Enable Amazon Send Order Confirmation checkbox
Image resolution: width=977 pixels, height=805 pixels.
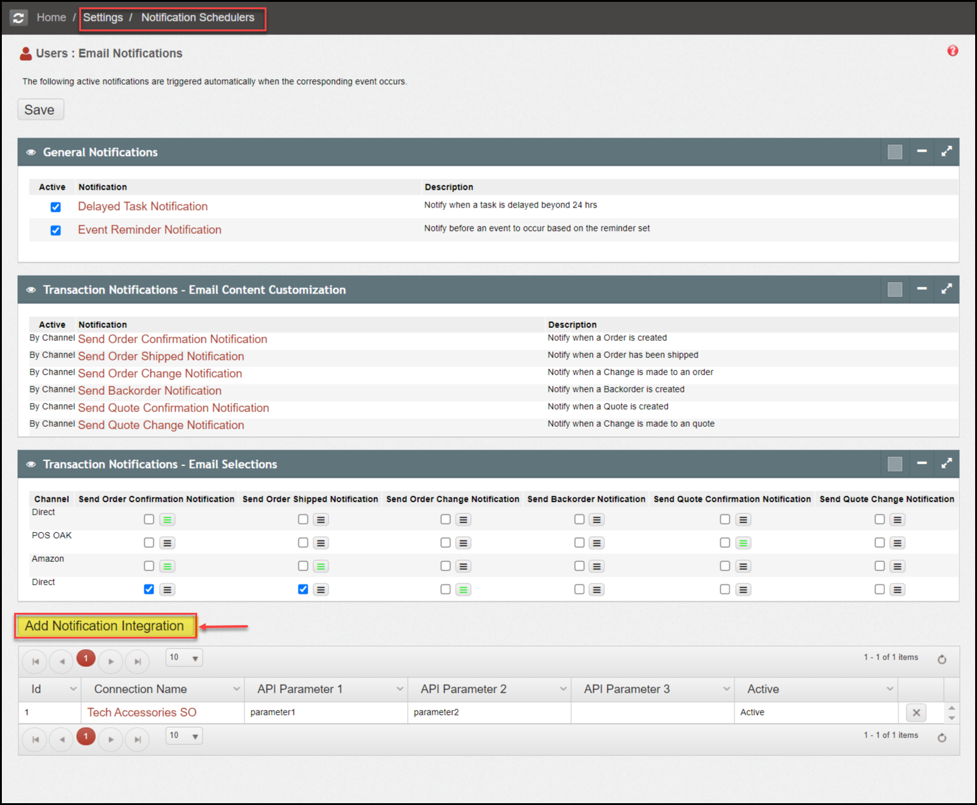[x=149, y=566]
